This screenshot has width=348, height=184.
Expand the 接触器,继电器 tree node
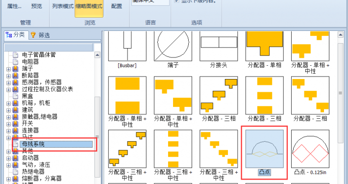pyautogui.click(x=8, y=117)
